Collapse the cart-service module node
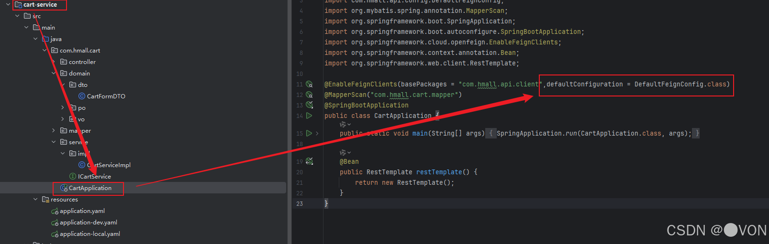The height and width of the screenshot is (244, 769). (8, 5)
